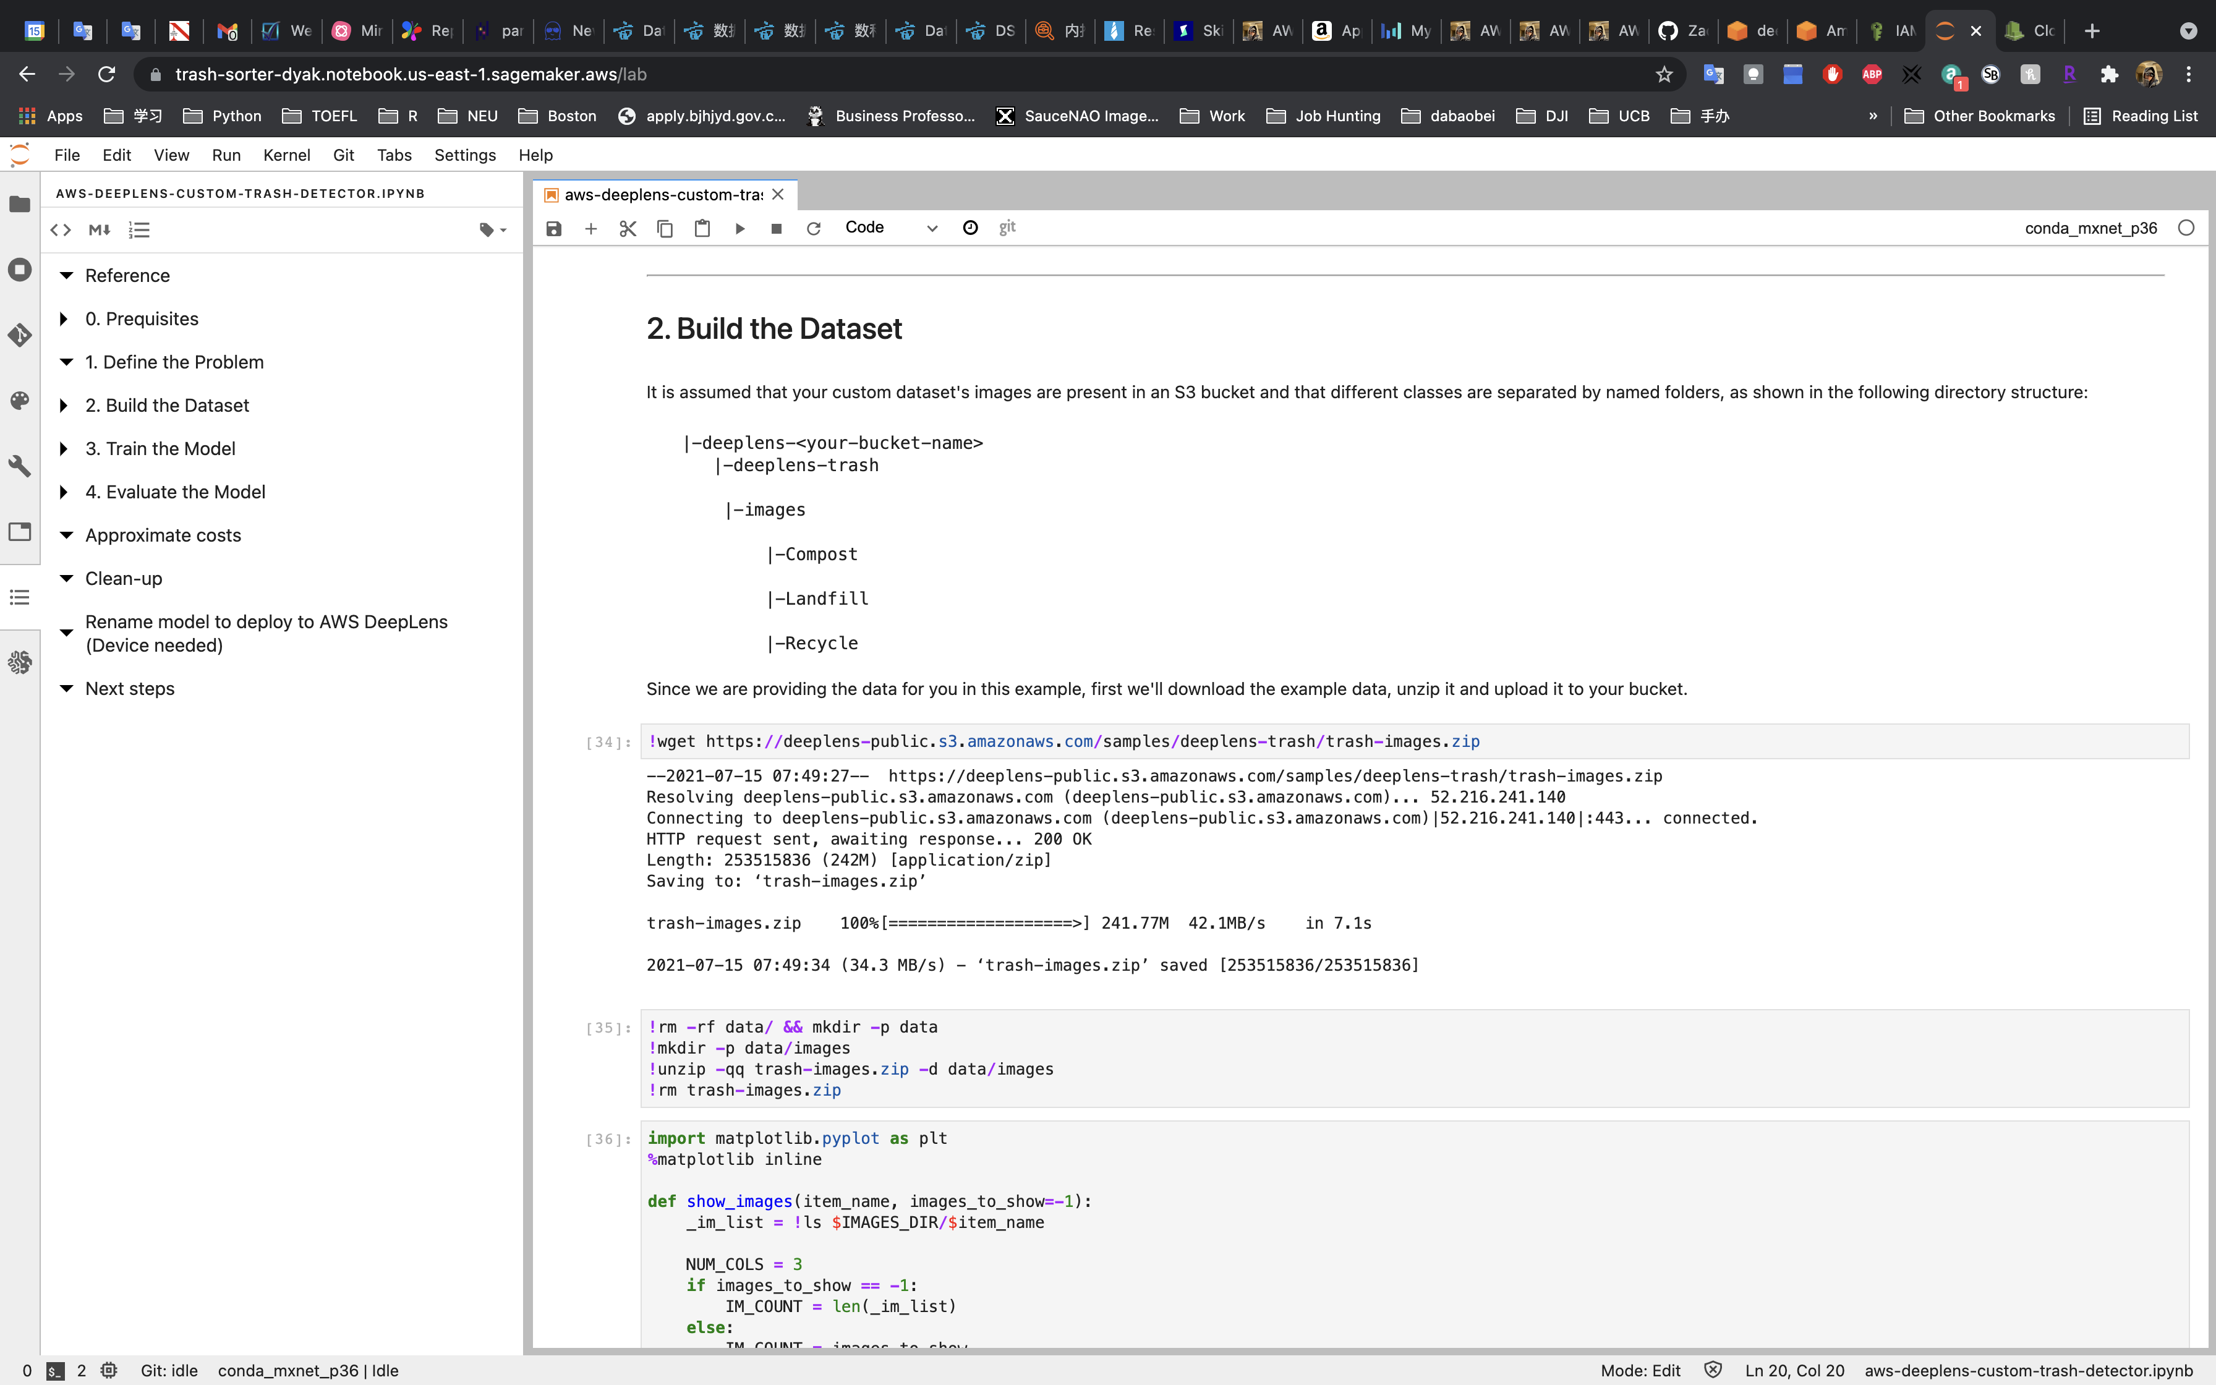
Task: Collapse the Reference section in the contents
Action: (x=66, y=276)
